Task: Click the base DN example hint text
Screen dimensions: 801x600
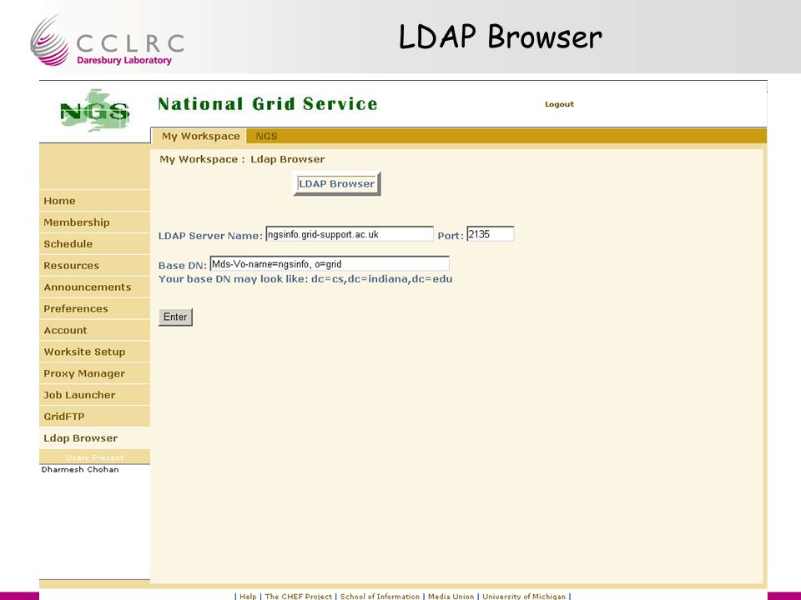Action: [305, 279]
